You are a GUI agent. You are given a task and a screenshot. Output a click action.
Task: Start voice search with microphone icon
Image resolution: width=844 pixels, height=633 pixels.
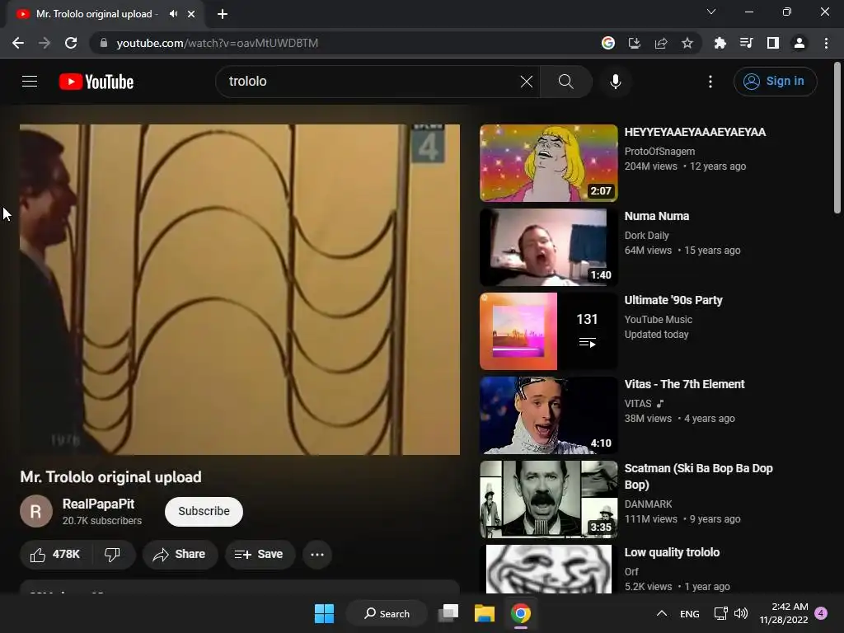click(x=615, y=82)
